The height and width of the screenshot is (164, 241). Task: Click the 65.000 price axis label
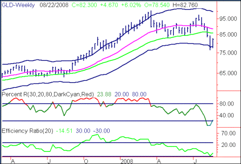tap(228, 73)
